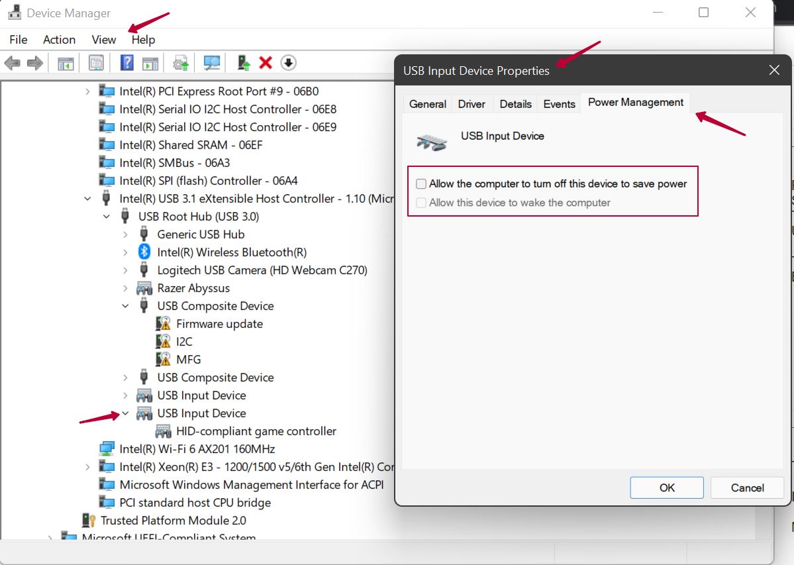794x565 pixels.
Task: Select 'Intel(R) Serial IO I2C Host Controller - 06E8'
Action: coord(228,109)
